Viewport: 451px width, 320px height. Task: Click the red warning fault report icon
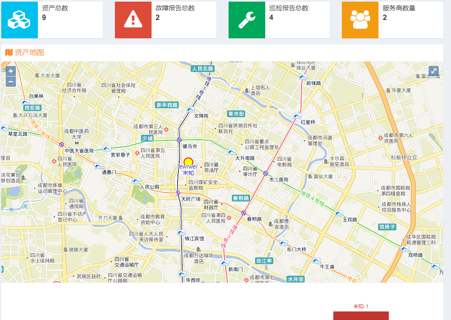[x=133, y=20]
